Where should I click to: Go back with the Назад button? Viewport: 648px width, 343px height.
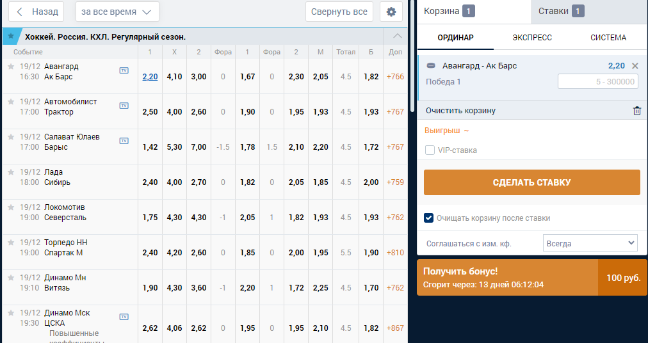[36, 12]
